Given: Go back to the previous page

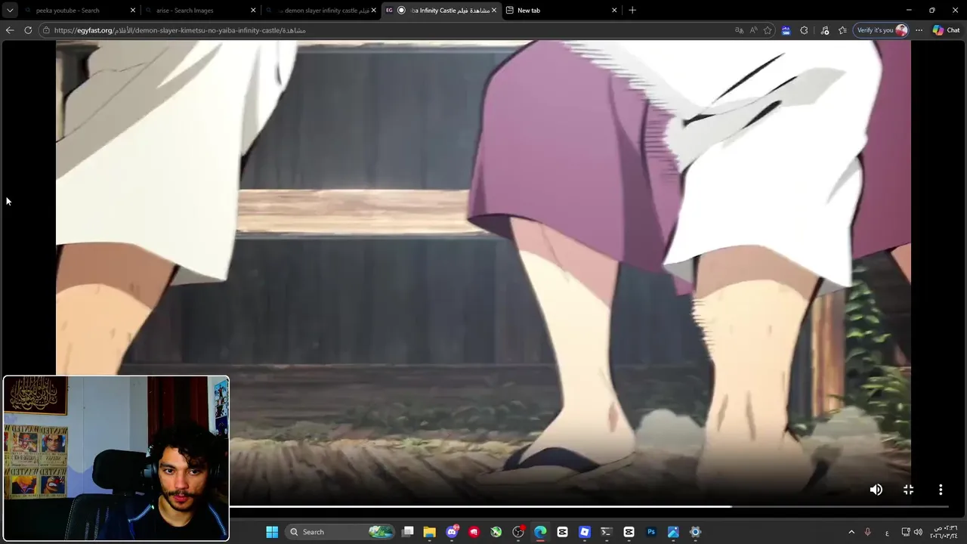Looking at the screenshot, I should 10,30.
